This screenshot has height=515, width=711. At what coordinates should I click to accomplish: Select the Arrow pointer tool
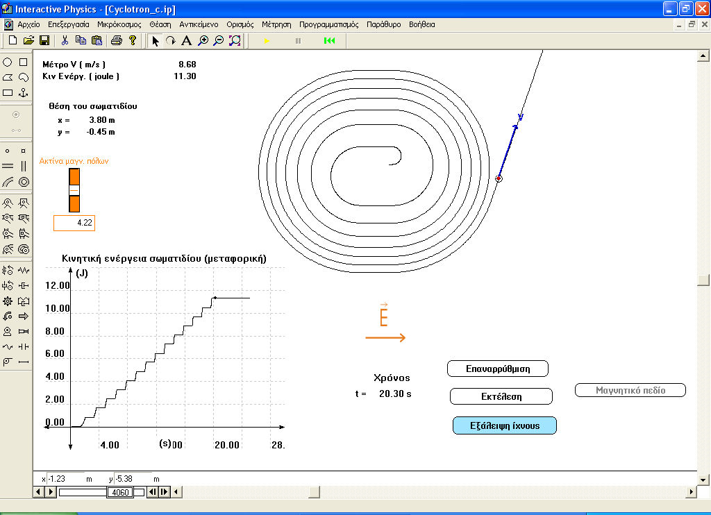(x=155, y=41)
